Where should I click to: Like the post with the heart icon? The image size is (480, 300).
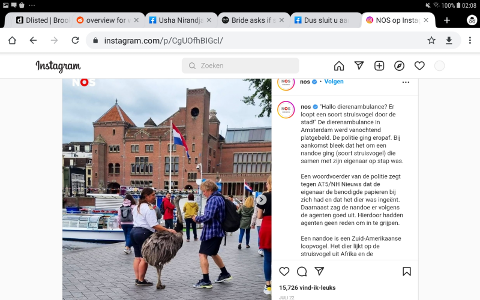pos(284,271)
